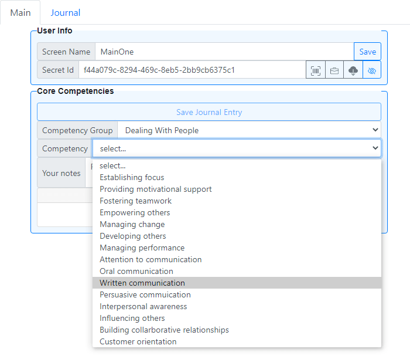Choose the 'select...' placeholder option in list
This screenshot has width=410, height=359.
237,166
